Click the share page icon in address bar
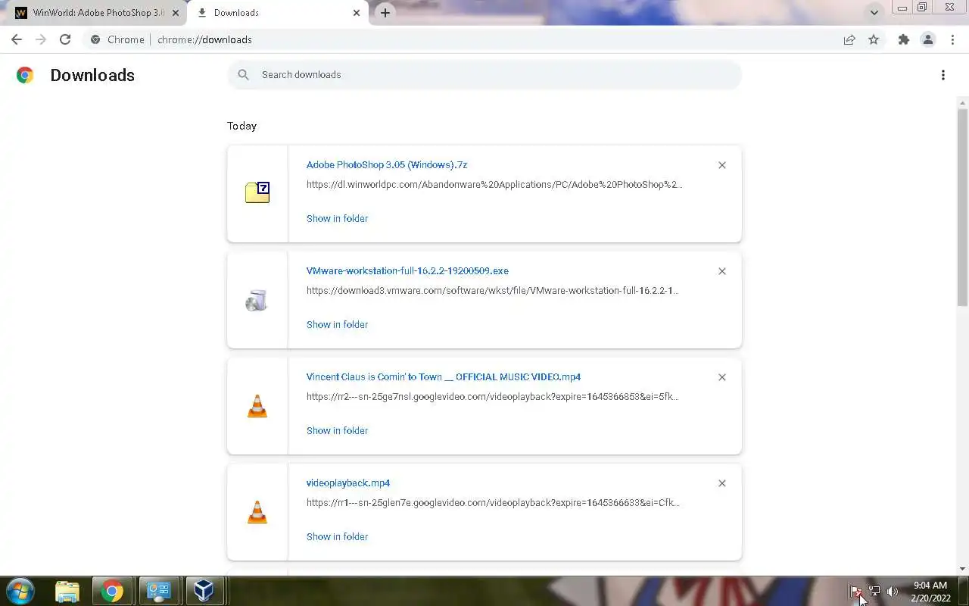 point(849,39)
